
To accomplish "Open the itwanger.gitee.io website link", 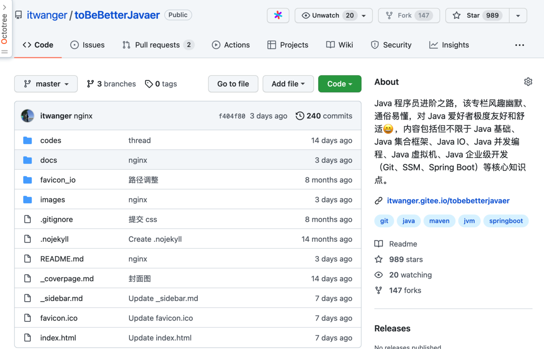I will click(x=448, y=201).
